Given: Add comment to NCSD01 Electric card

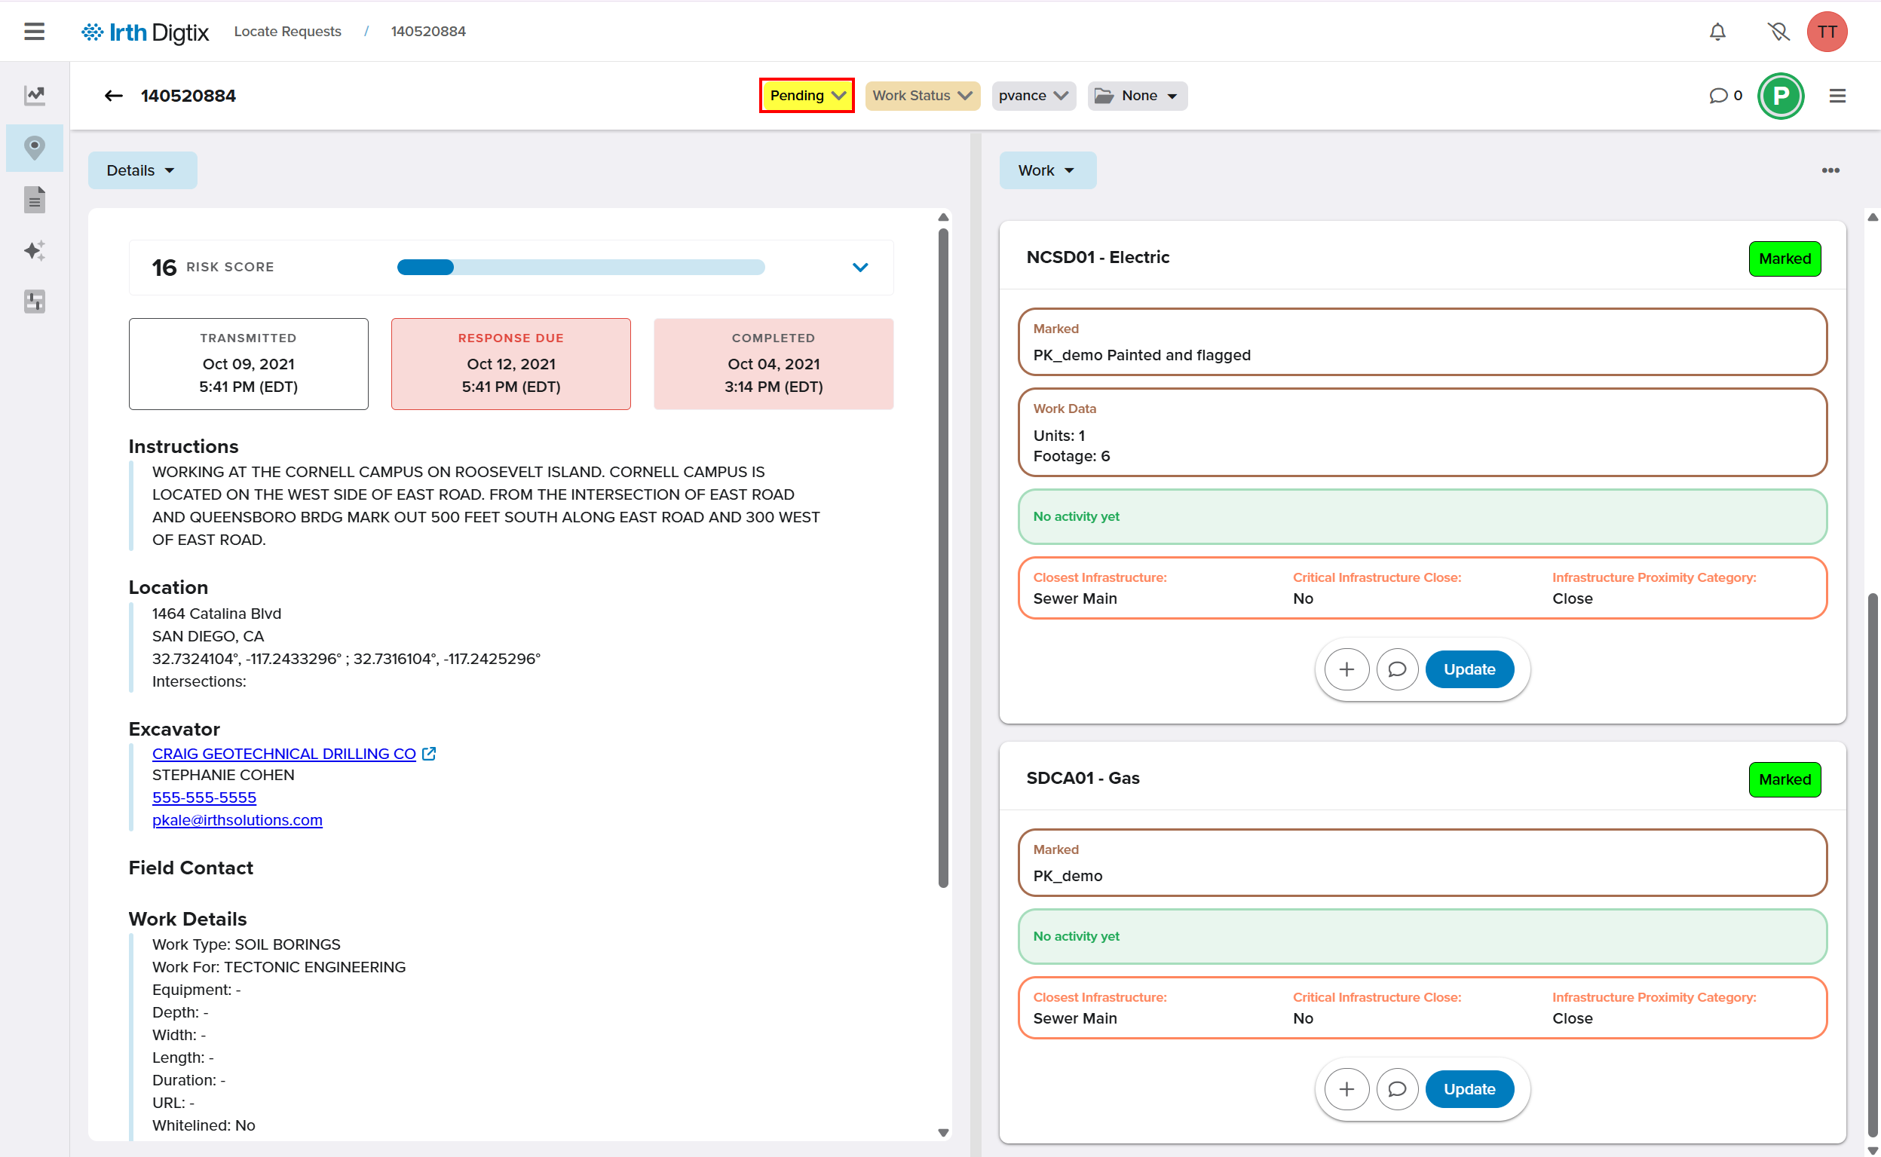Looking at the screenshot, I should pyautogui.click(x=1396, y=669).
